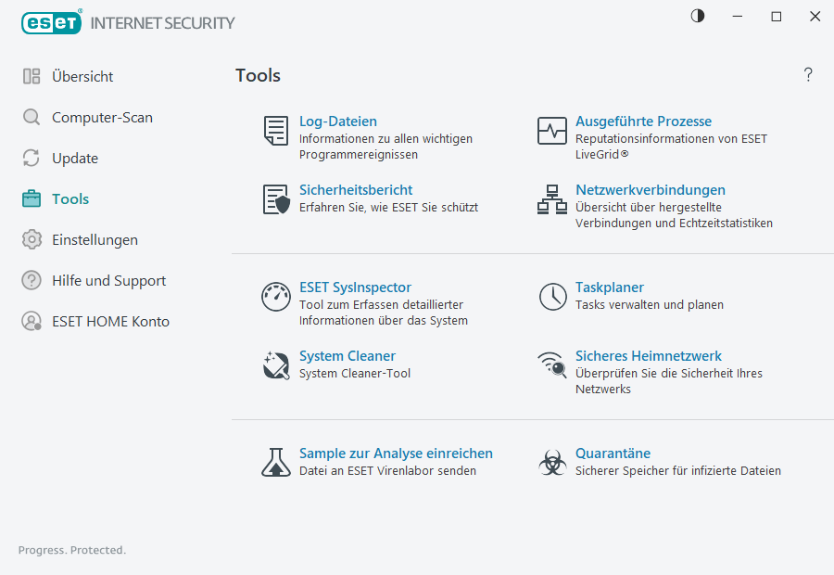Toggle the dark mode contrast icon
Screen dimensions: 834x575
click(697, 16)
